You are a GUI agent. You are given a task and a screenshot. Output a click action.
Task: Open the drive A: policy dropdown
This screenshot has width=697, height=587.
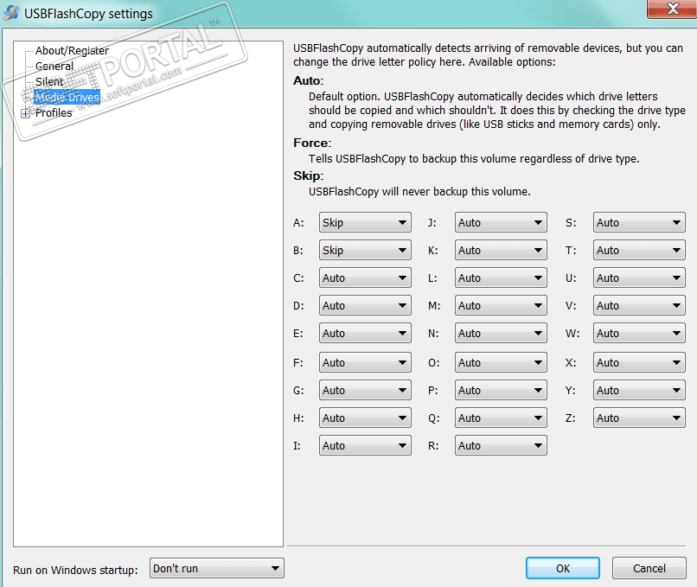(x=365, y=222)
